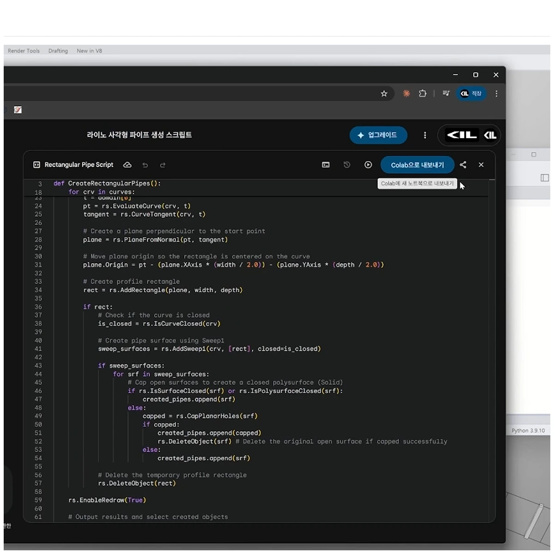Switch to the Drafting tab
Image resolution: width=554 pixels, height=554 pixels.
click(x=58, y=51)
